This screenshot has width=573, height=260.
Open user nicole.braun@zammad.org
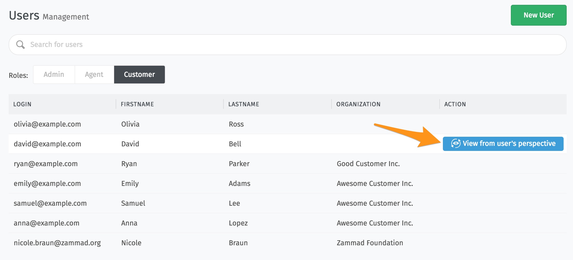pyautogui.click(x=57, y=243)
